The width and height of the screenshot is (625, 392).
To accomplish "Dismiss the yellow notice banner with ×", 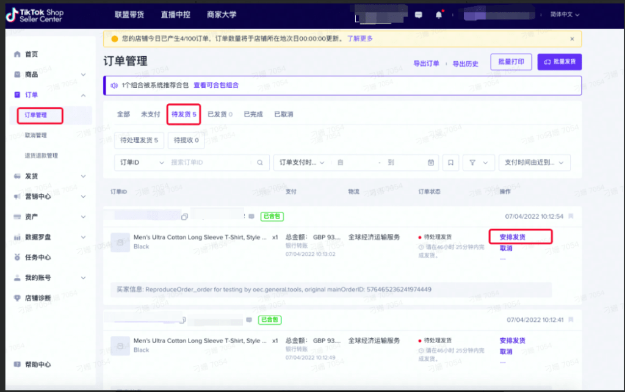I will [x=572, y=38].
